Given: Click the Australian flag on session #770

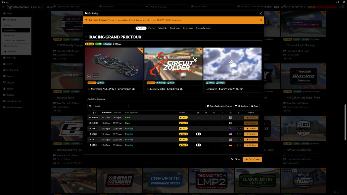Looking at the screenshot, I should (230, 128).
